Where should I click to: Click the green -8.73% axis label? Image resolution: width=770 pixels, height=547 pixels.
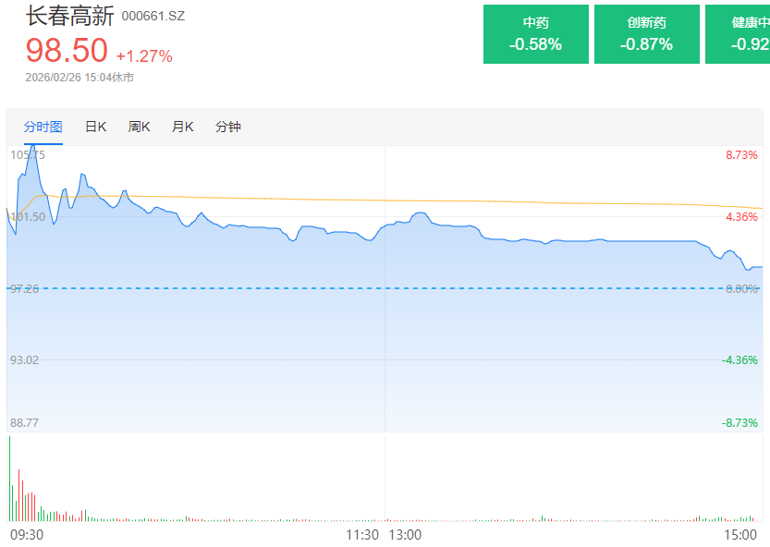pyautogui.click(x=739, y=422)
